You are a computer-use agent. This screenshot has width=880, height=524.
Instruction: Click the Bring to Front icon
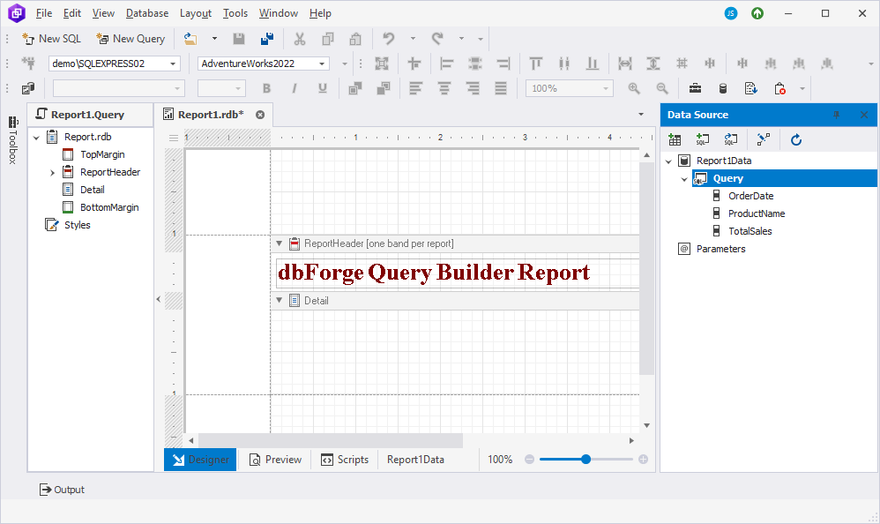(x=355, y=88)
